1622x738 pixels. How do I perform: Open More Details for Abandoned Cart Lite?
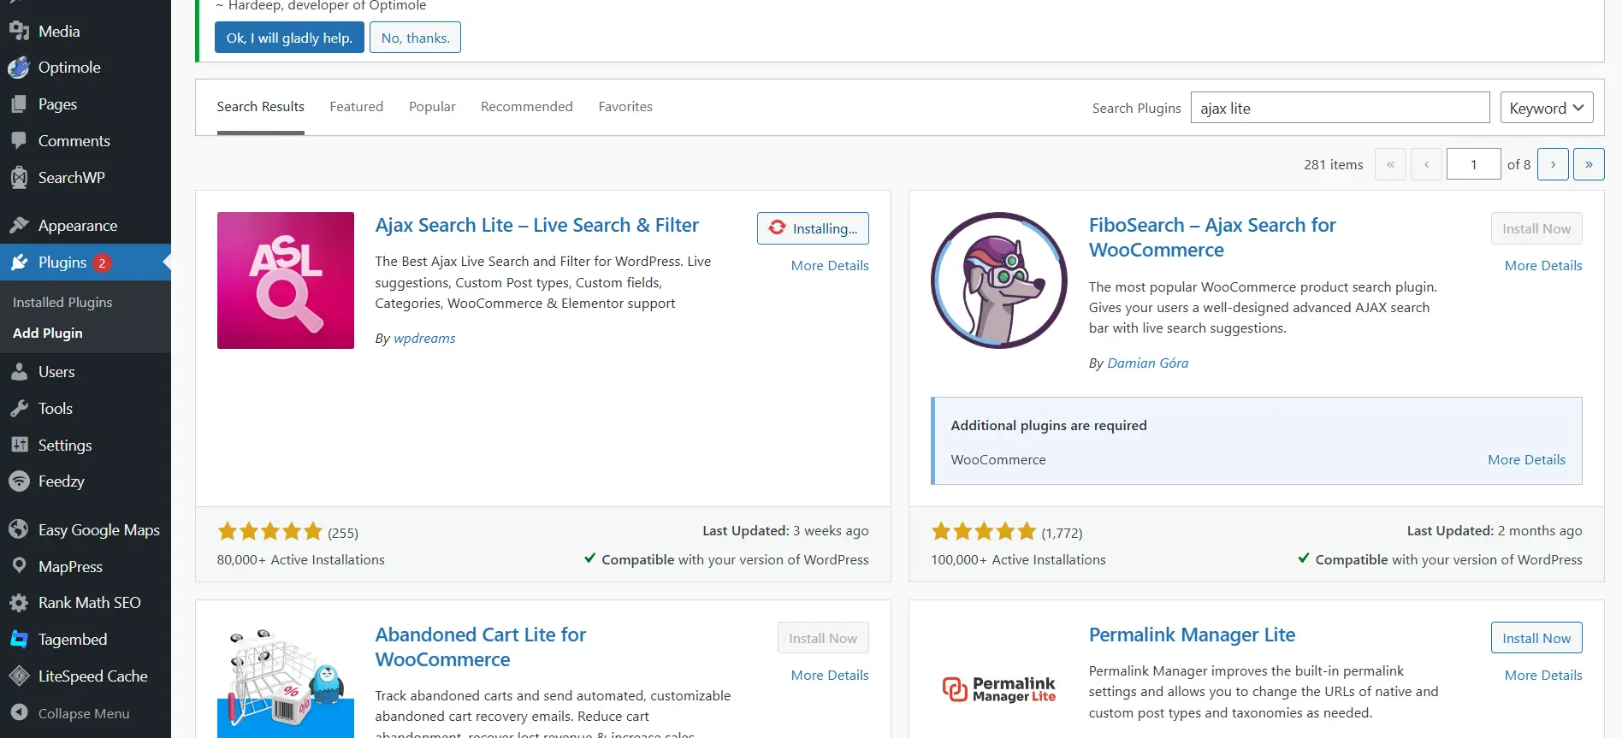click(x=830, y=675)
